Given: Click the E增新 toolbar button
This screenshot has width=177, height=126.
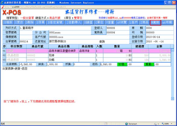Looking at the screenshot, I should (x=8, y=22).
